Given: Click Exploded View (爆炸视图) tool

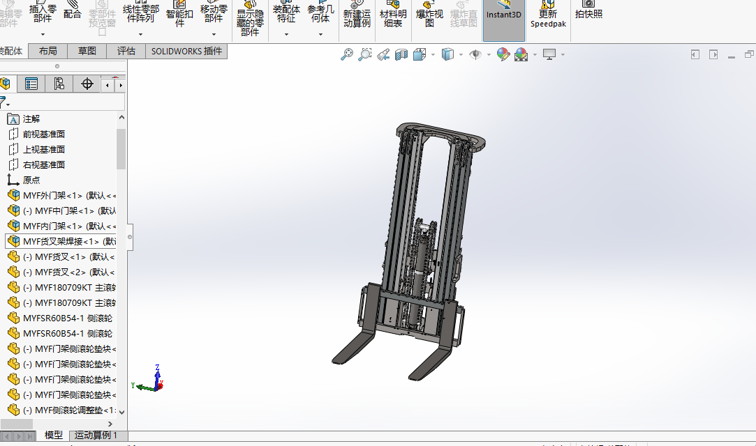Looking at the screenshot, I should point(429,15).
